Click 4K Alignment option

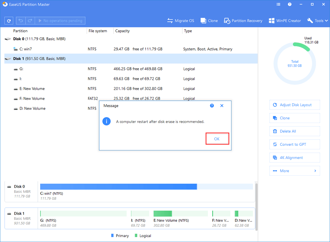[x=295, y=158]
